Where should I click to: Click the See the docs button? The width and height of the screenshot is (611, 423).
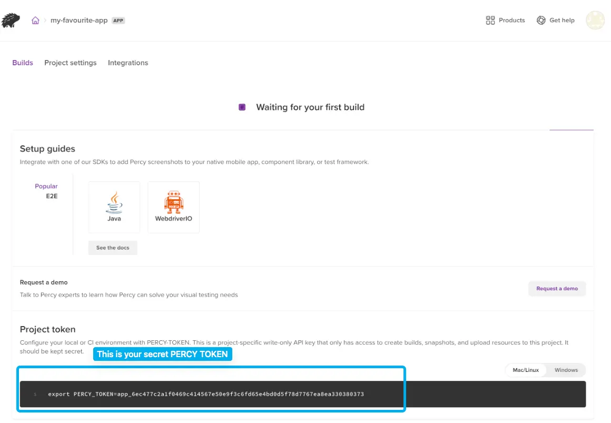(x=113, y=248)
